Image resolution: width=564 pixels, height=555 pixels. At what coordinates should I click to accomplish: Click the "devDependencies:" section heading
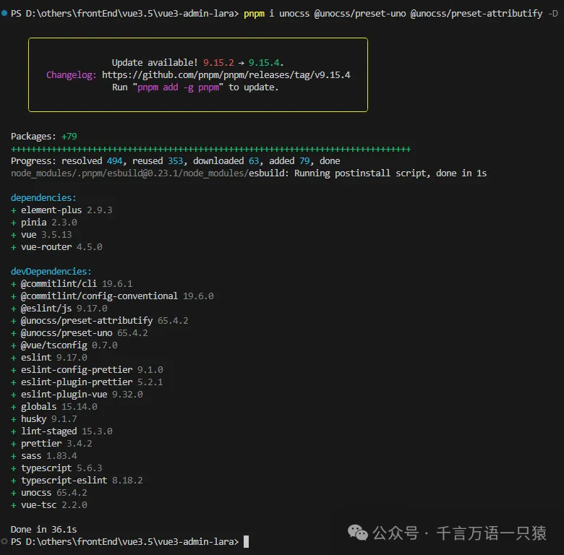(51, 271)
